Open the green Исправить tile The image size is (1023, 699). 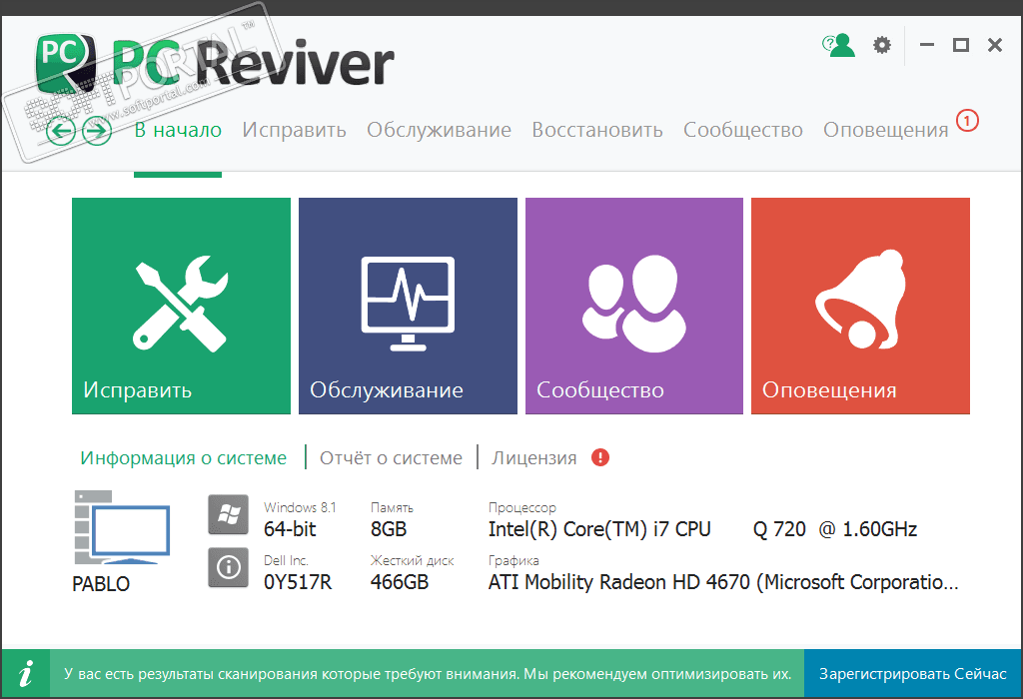pyautogui.click(x=182, y=306)
